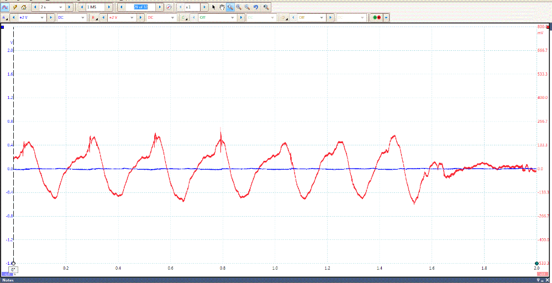Screen dimensions: 552x283
Task: Select the hand pan tool
Action: (222, 7)
